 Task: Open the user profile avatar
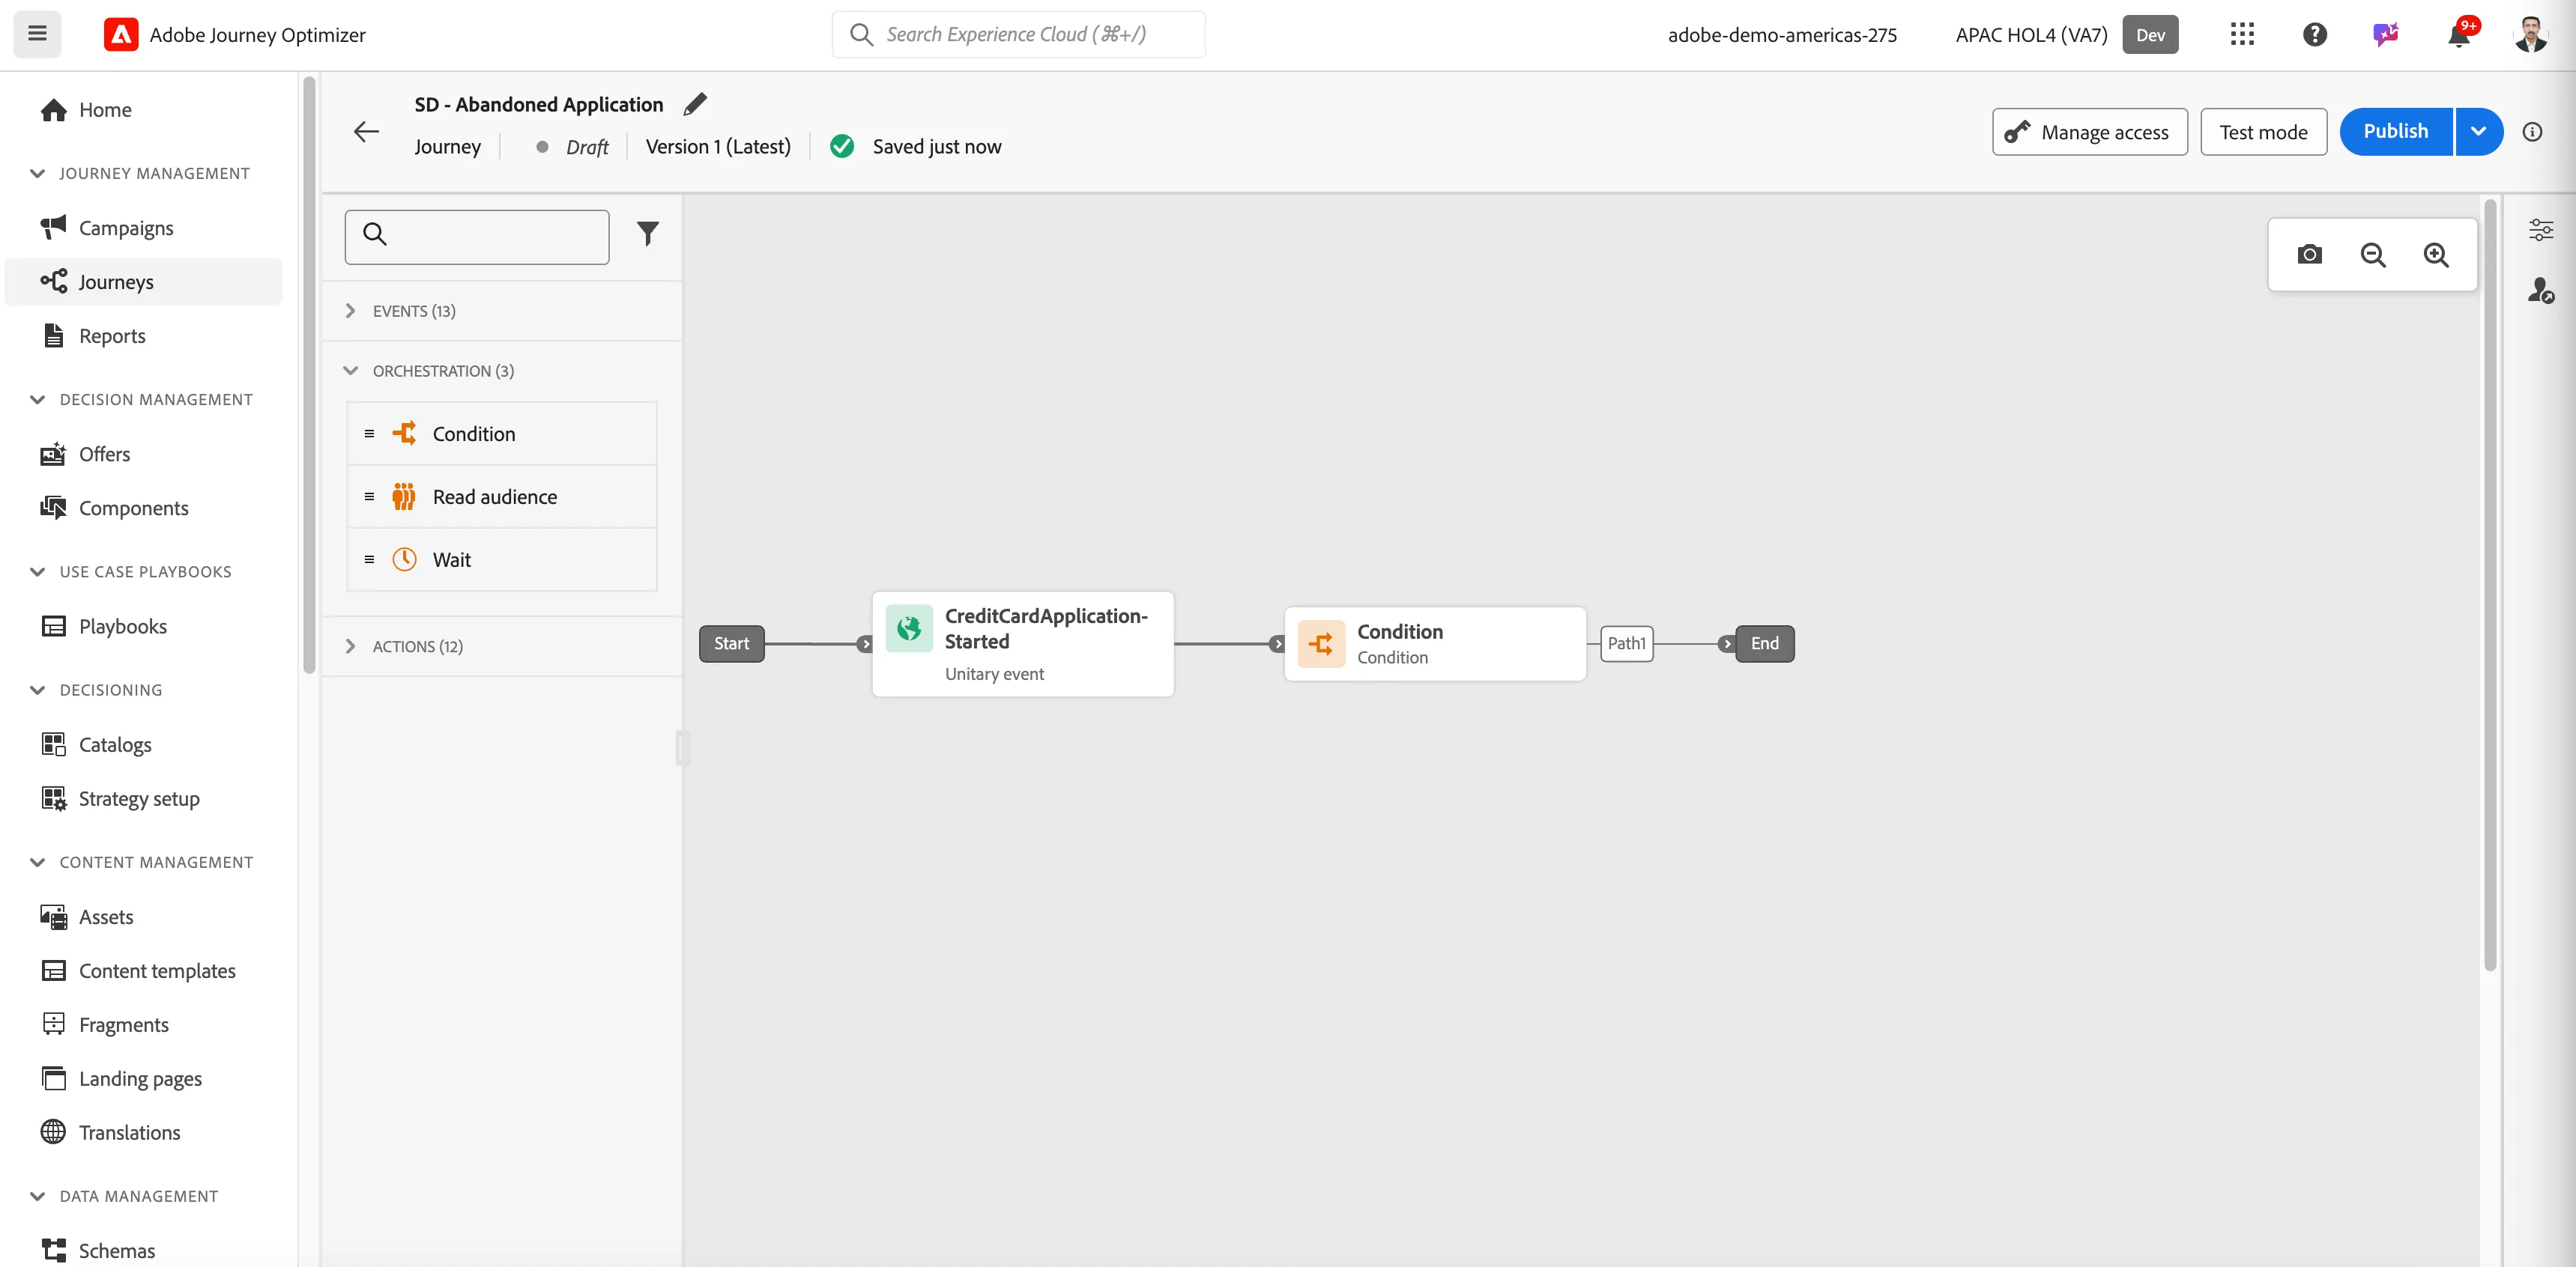[2531, 34]
